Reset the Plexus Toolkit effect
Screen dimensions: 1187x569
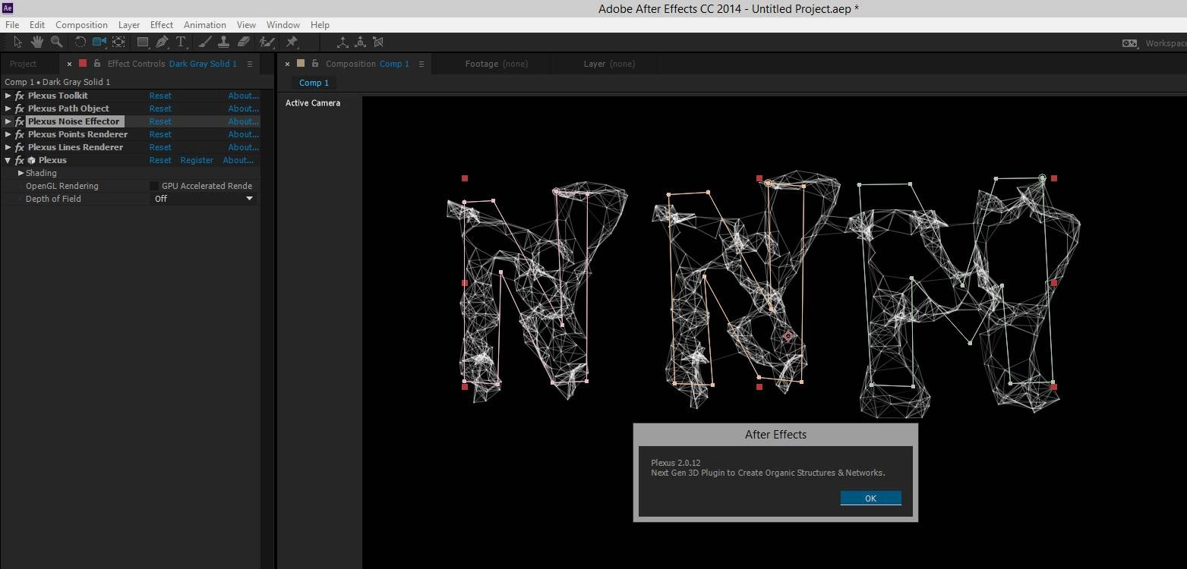coord(160,96)
